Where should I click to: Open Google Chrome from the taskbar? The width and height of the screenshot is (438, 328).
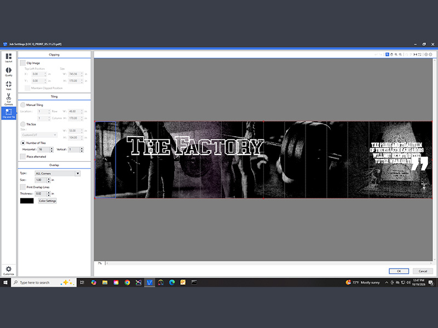click(127, 283)
